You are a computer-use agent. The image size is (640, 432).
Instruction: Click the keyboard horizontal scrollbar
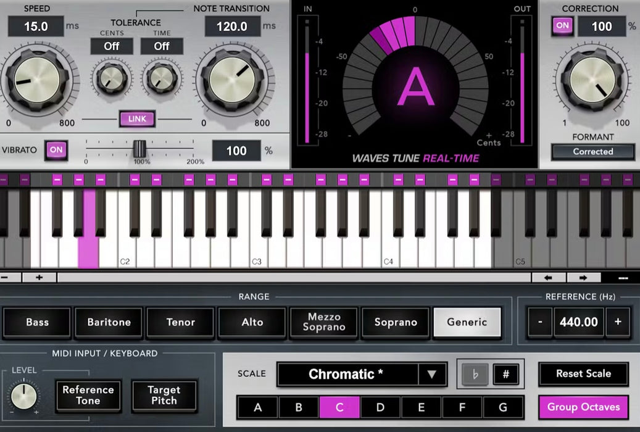294,278
